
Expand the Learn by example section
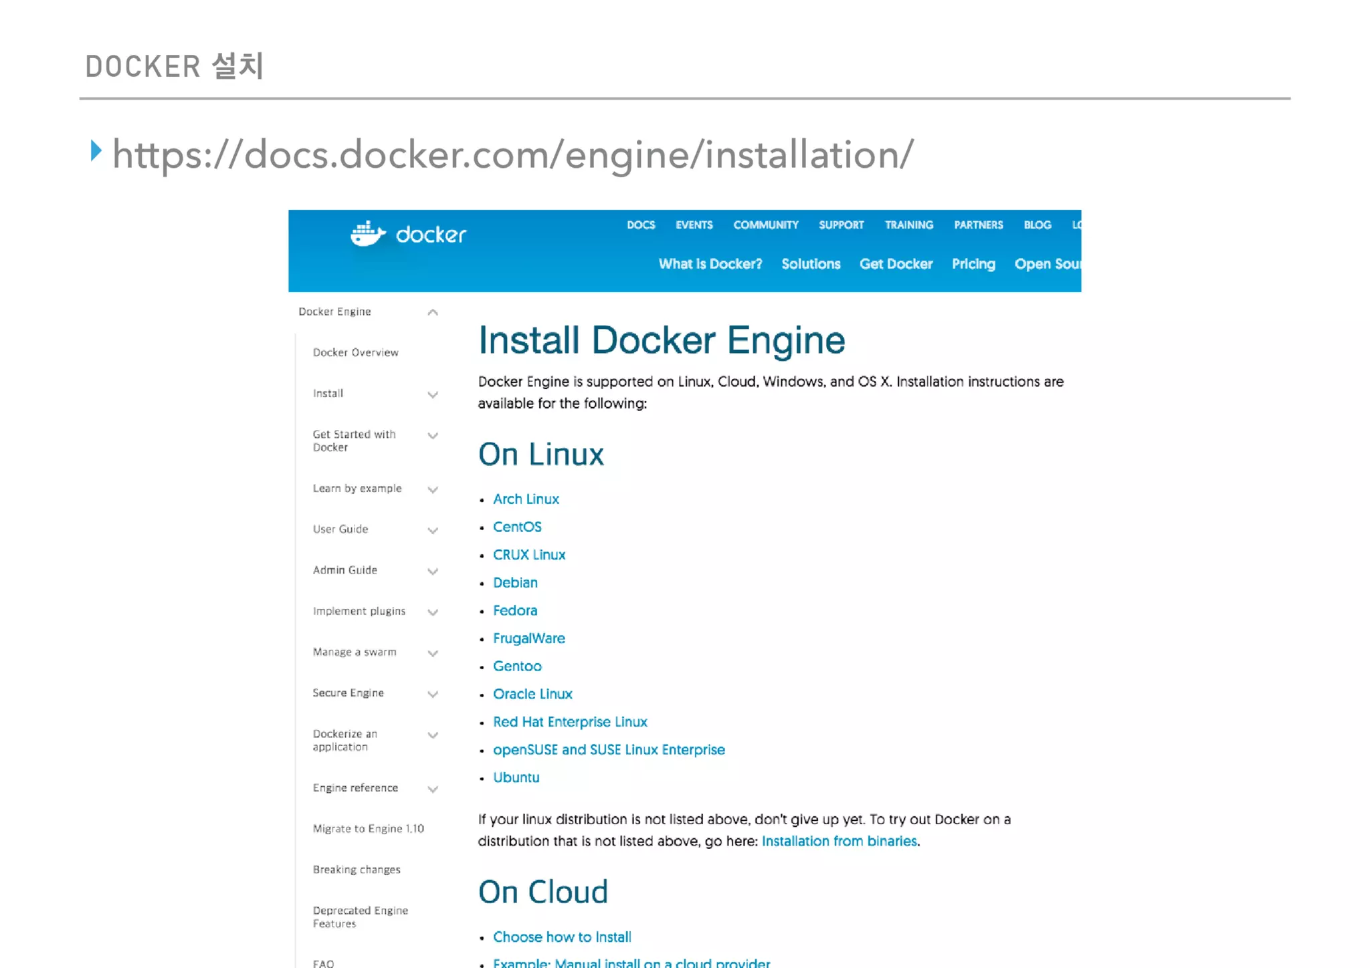point(433,490)
